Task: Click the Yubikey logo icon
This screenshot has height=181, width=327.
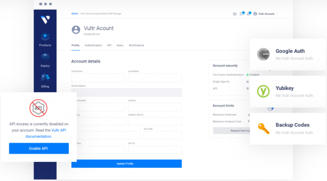Action: [x=263, y=91]
